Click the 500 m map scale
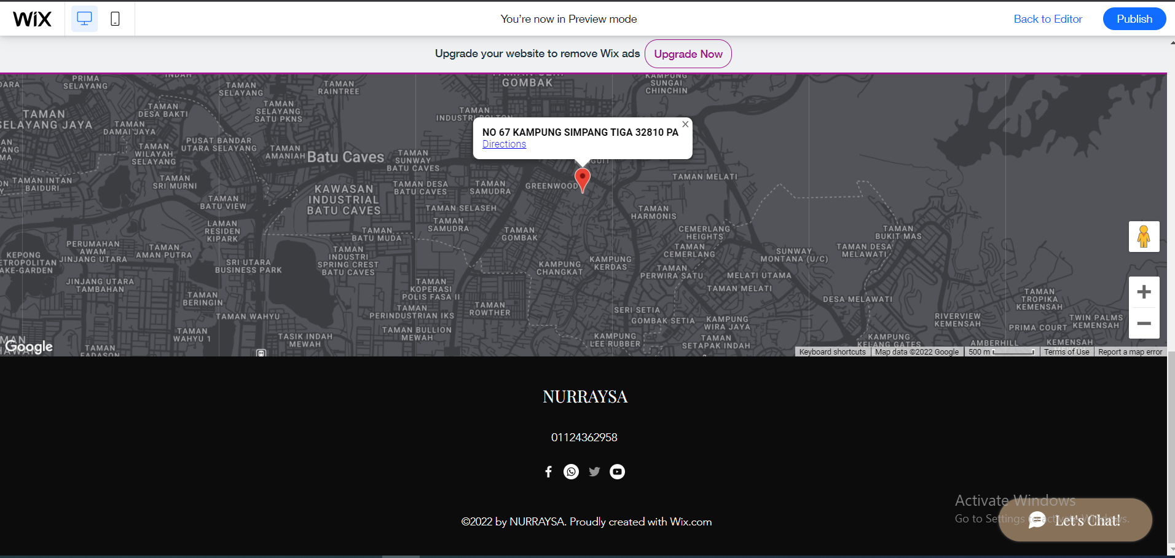 1002,352
